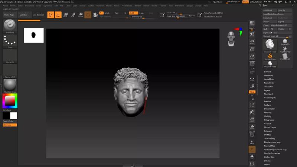Click the Edit mode button
Viewport: 297px width, 167px height.
tap(50, 15)
